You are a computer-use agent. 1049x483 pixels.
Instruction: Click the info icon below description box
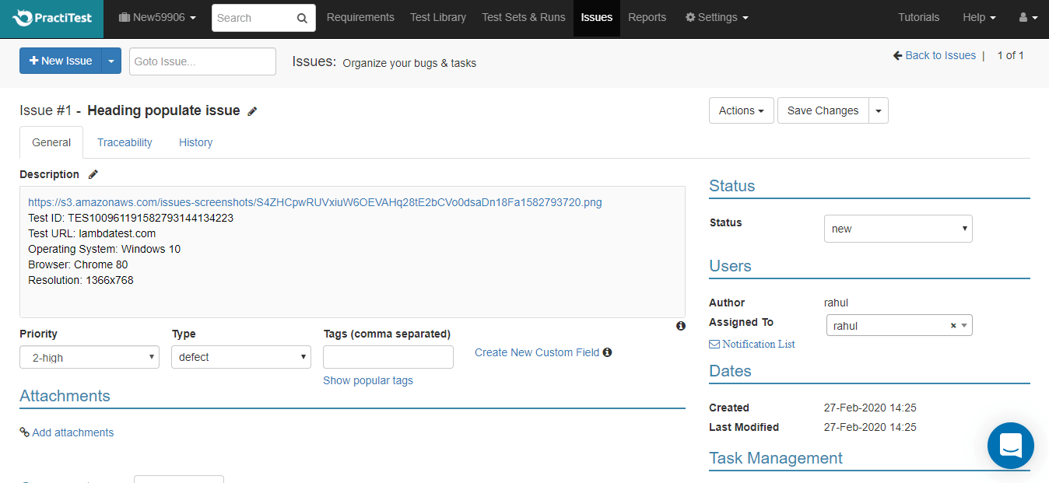(681, 326)
